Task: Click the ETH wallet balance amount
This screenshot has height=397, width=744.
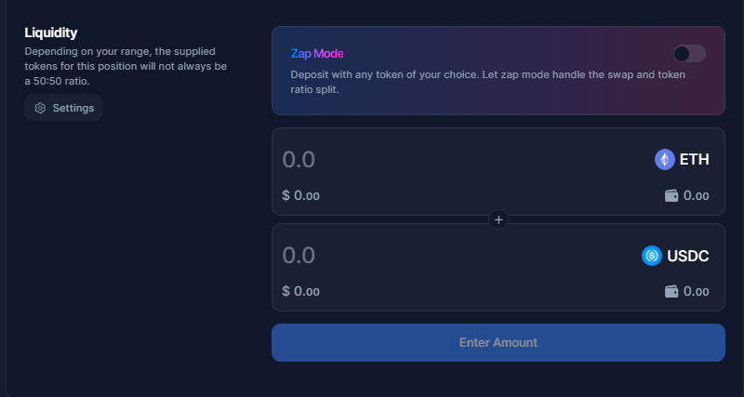Action: (x=697, y=196)
